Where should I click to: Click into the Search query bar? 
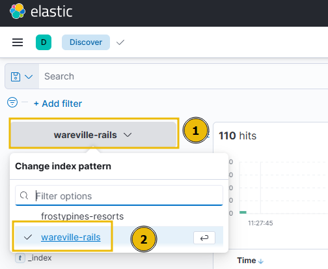(x=184, y=76)
